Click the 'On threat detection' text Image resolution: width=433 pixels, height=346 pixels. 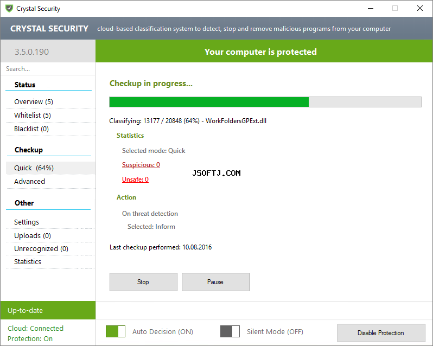[150, 214]
